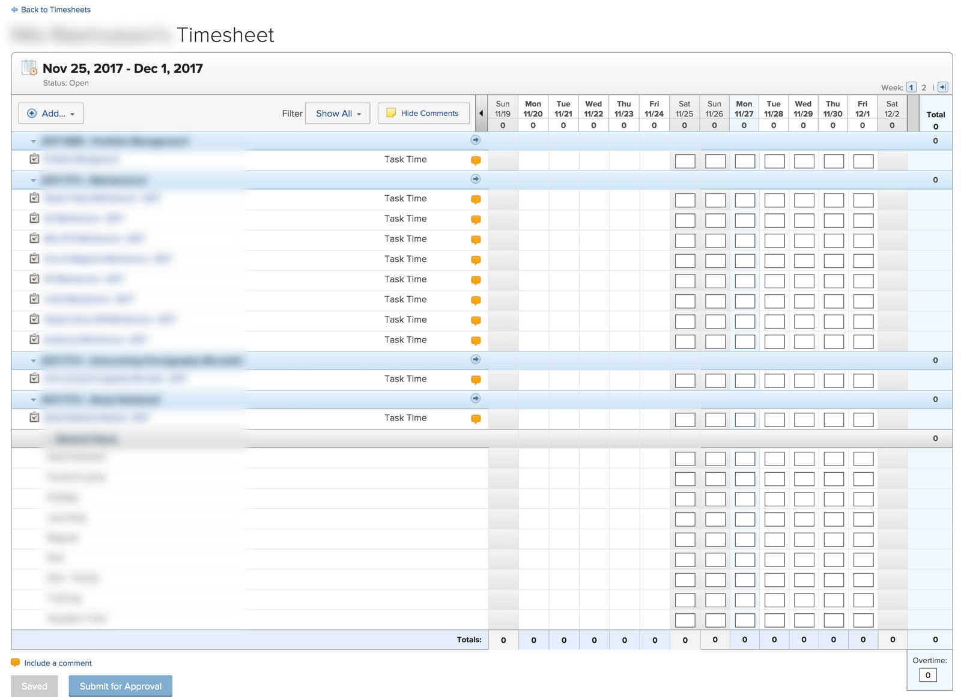Click the comment bubble icon next to Include a comment
The image size is (961, 698).
[16, 662]
